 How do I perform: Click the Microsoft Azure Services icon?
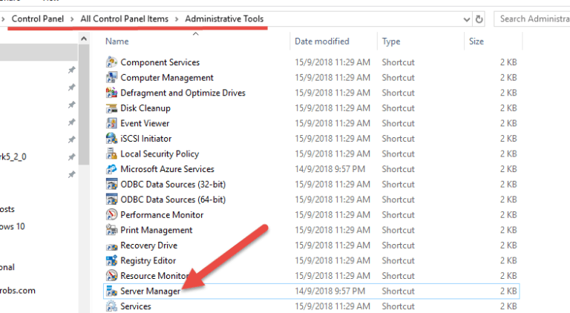click(111, 169)
